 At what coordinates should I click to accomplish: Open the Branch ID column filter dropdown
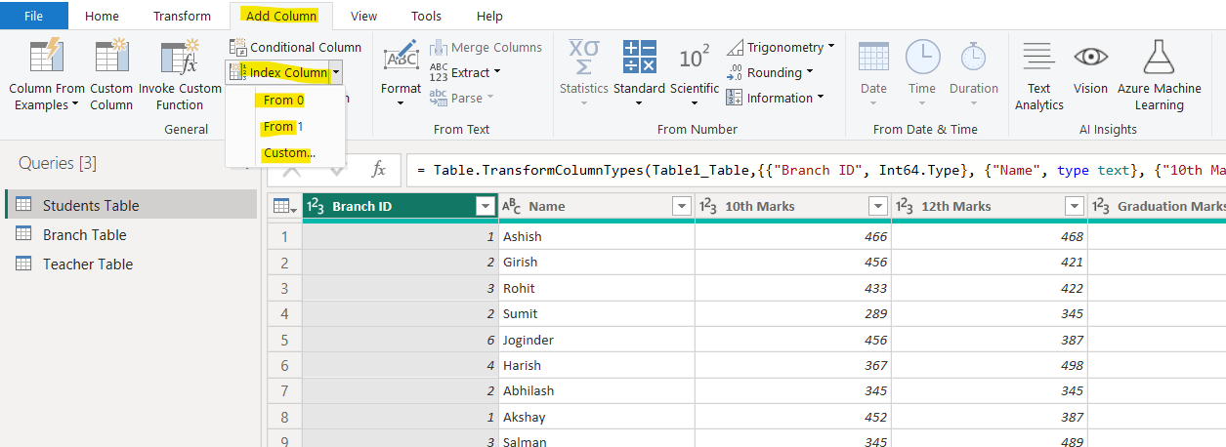[484, 206]
